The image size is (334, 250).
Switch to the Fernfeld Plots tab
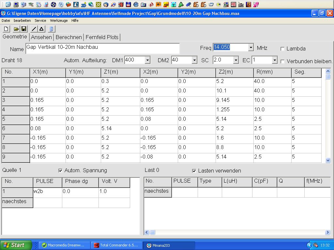102,37
